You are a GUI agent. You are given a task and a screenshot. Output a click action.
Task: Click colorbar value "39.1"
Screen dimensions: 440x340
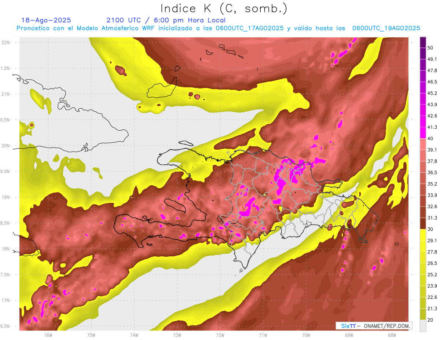432,150
